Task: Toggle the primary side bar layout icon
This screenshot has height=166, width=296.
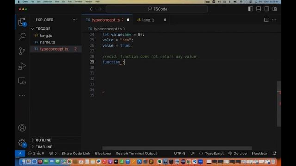Action: point(251,9)
